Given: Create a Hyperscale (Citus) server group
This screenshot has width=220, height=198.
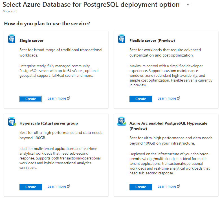Looking at the screenshot, I should (31, 187).
